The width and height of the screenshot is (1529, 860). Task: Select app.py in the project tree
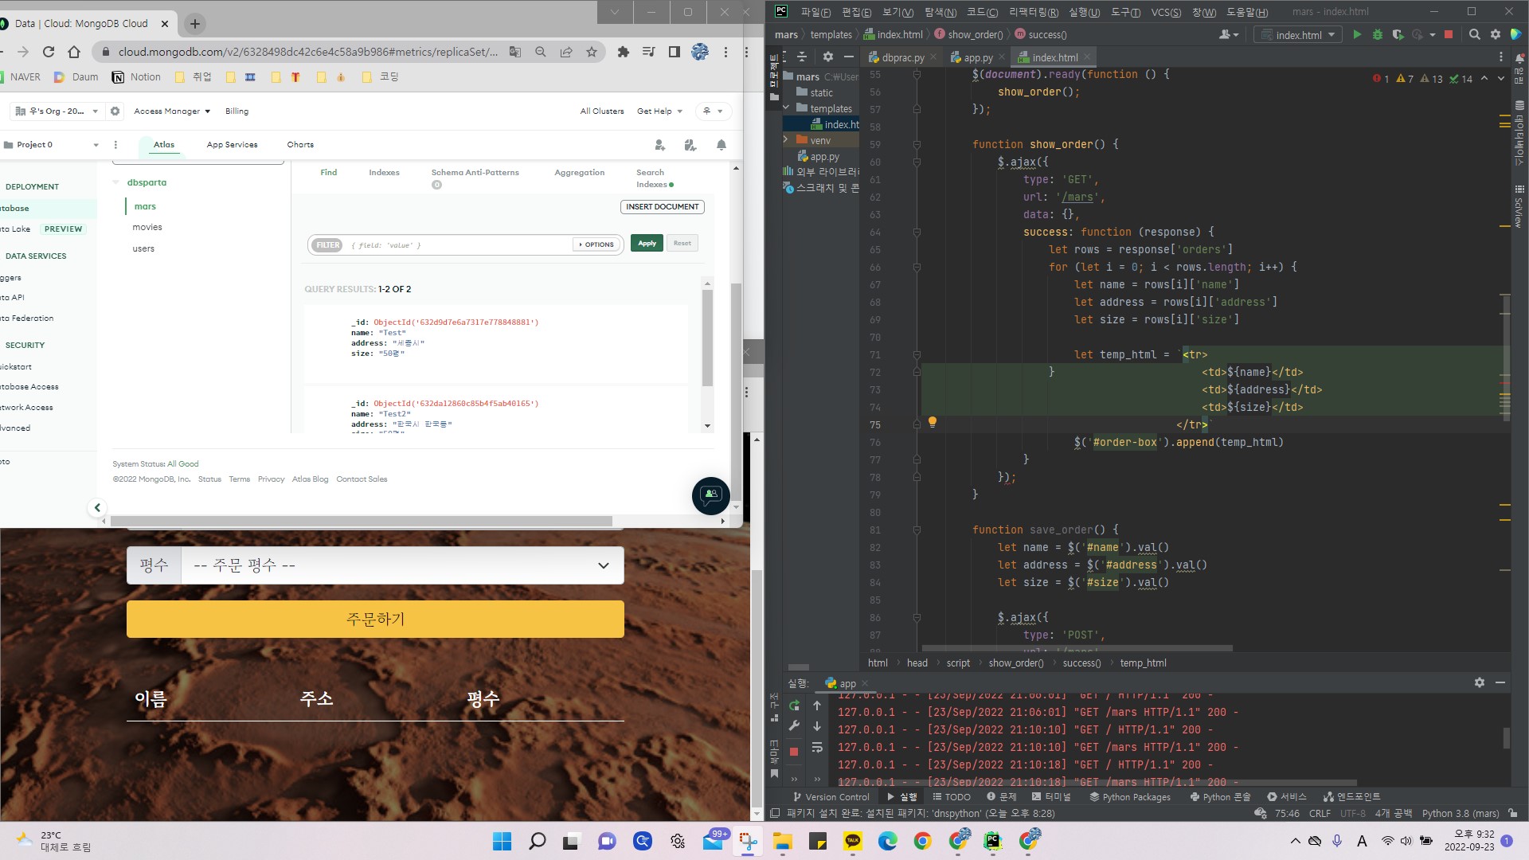[824, 157]
